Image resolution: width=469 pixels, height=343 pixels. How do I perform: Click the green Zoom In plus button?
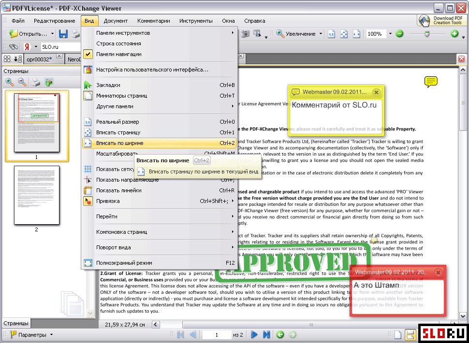[454, 34]
